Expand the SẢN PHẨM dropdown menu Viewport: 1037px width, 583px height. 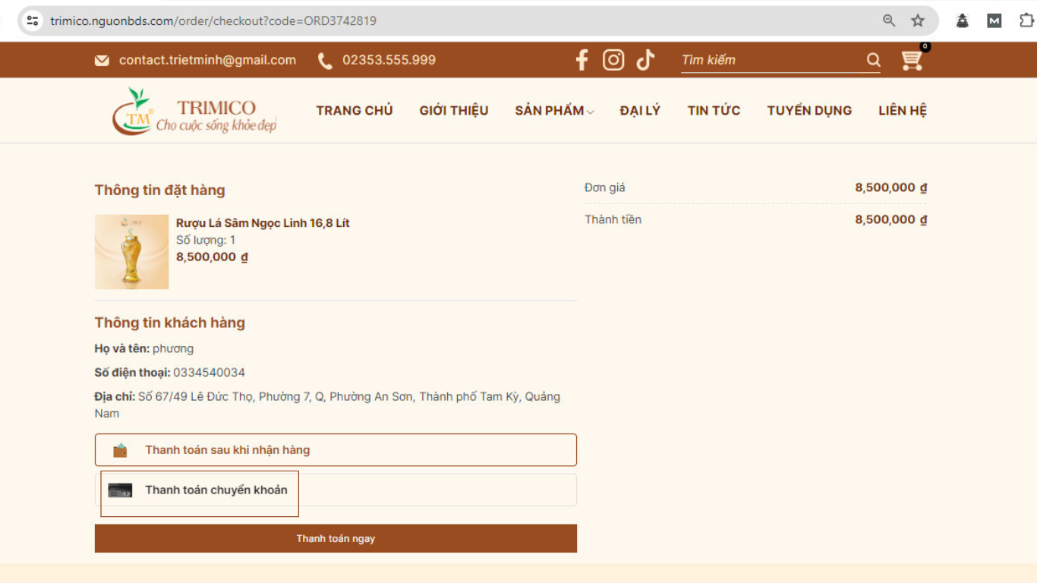(553, 110)
